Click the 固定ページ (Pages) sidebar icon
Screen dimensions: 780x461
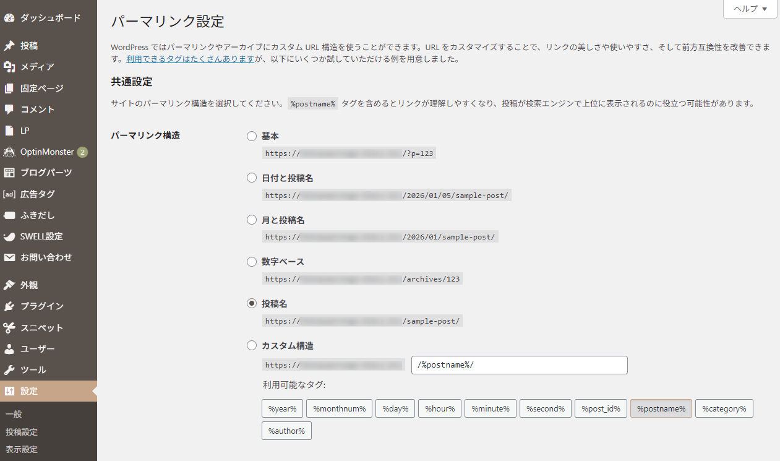pyautogui.click(x=10, y=88)
